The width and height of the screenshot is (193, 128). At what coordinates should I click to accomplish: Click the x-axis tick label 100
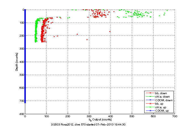46,116
